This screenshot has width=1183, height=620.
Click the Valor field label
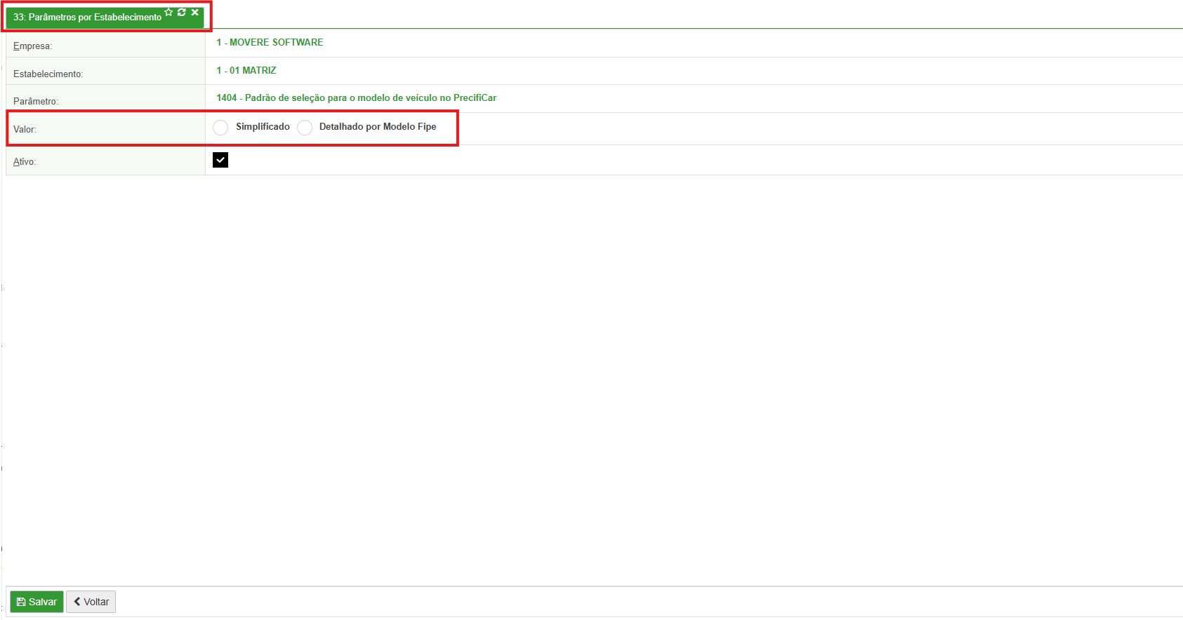tap(25, 129)
